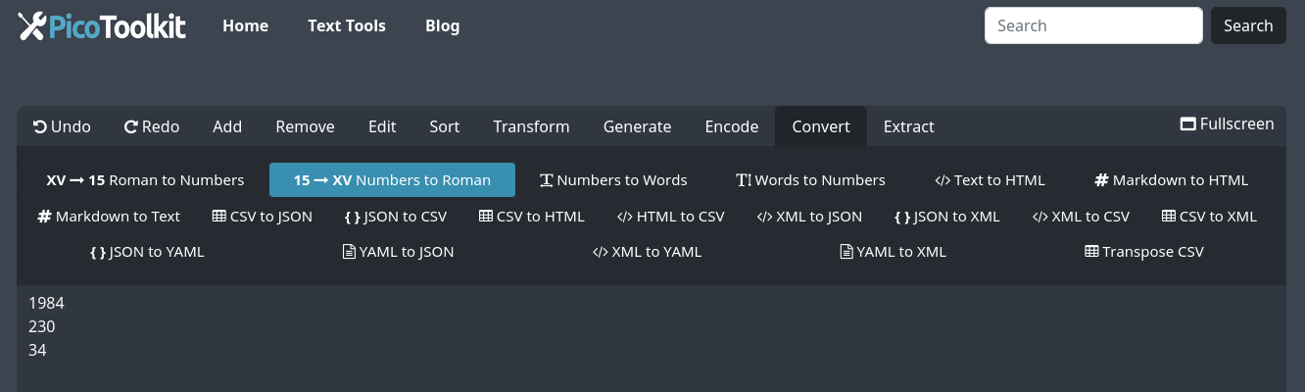Open the Text Tools menu
Viewport: 1305px width, 392px height.
pyautogui.click(x=347, y=26)
